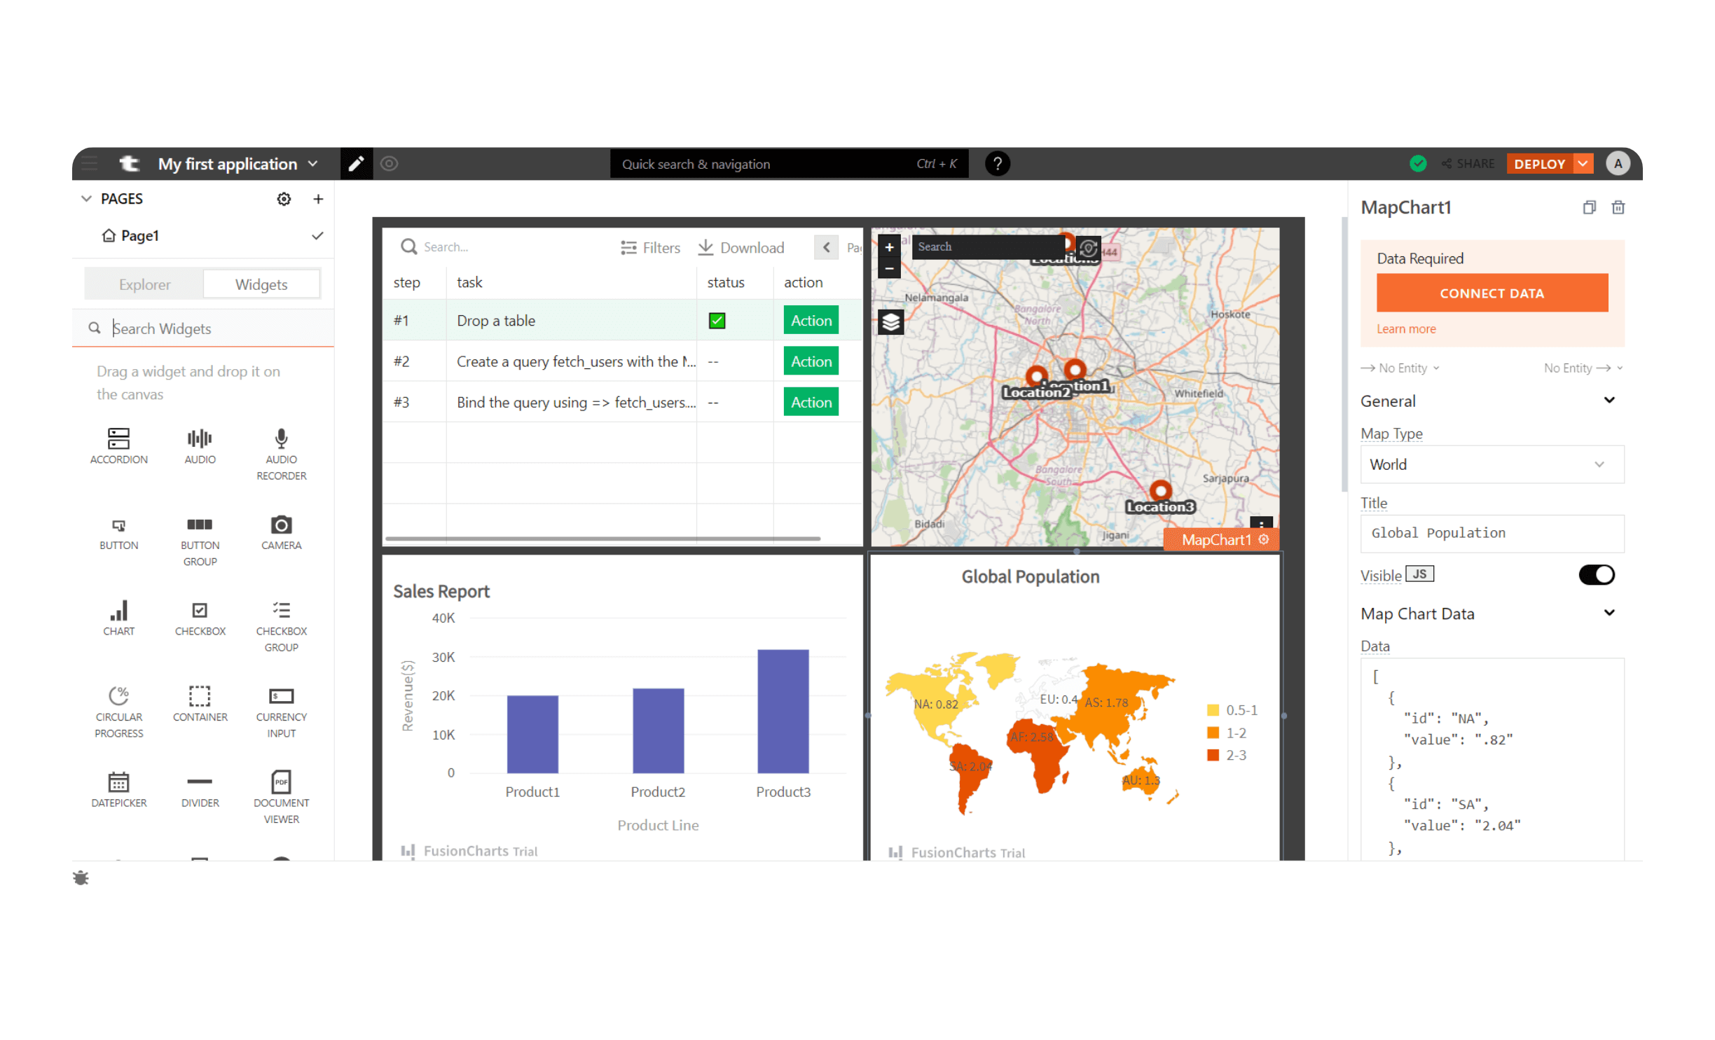The image size is (1715, 1040).
Task: Open page settings gear icon
Action: [x=284, y=199]
